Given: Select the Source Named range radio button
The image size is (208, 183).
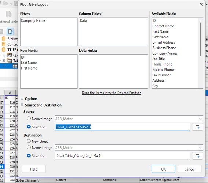Looking at the screenshot, I should coord(29,119).
